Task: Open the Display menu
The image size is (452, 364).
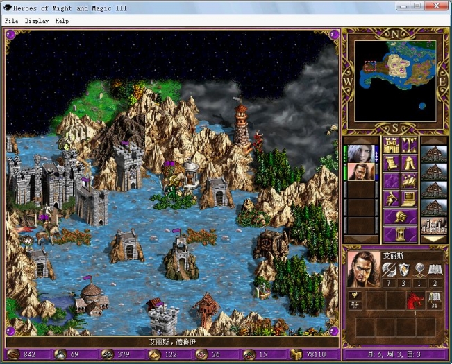Action: click(37, 21)
